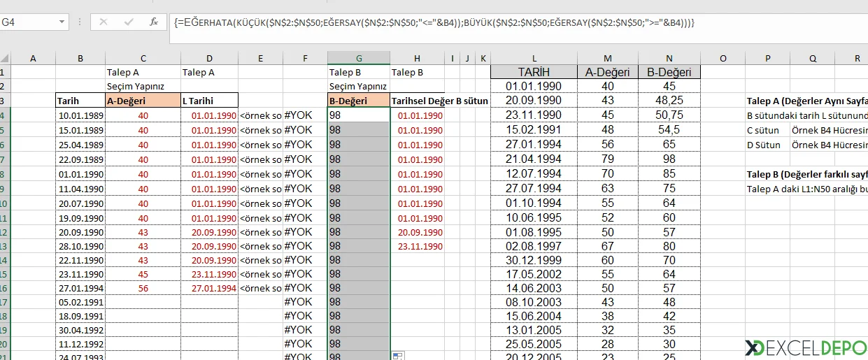868x360 pixels.
Task: Click date cell 27.01.1994 in column B
Action: point(80,288)
